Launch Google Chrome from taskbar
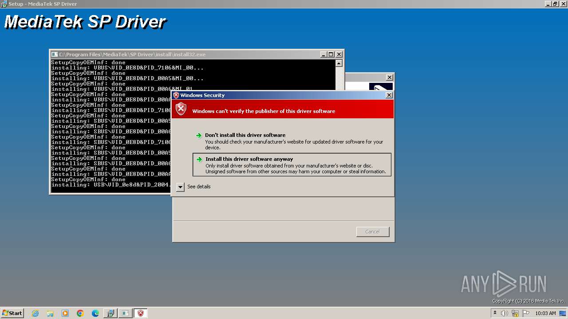 [x=80, y=313]
